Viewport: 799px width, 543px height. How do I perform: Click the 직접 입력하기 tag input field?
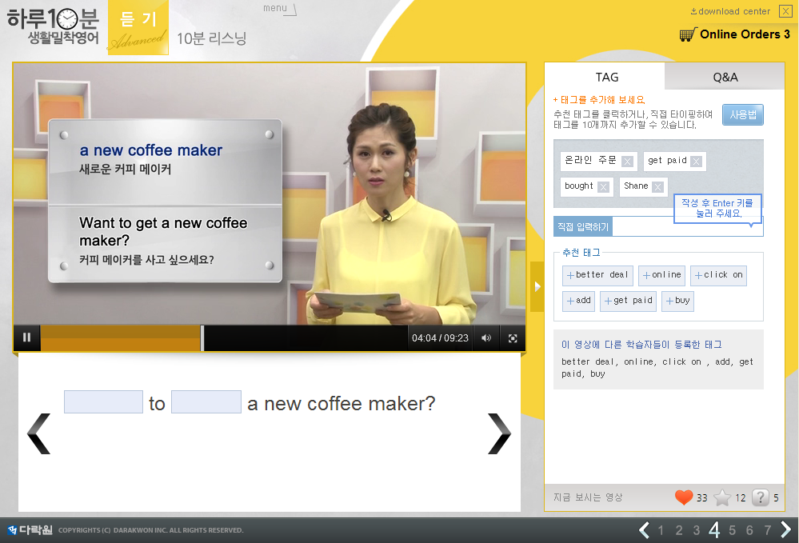686,227
